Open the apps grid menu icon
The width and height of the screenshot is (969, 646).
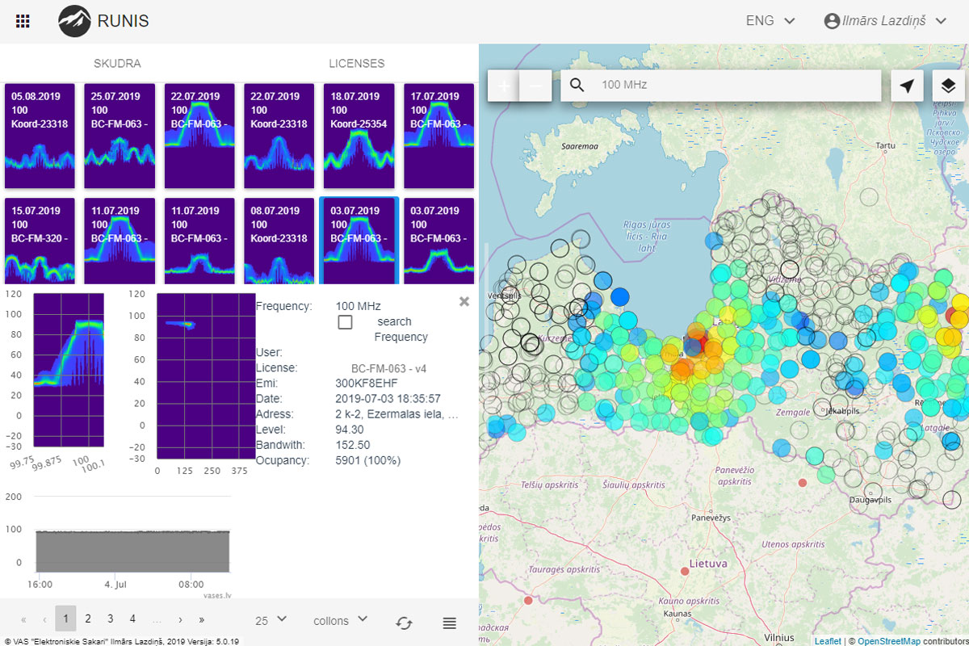tap(23, 22)
